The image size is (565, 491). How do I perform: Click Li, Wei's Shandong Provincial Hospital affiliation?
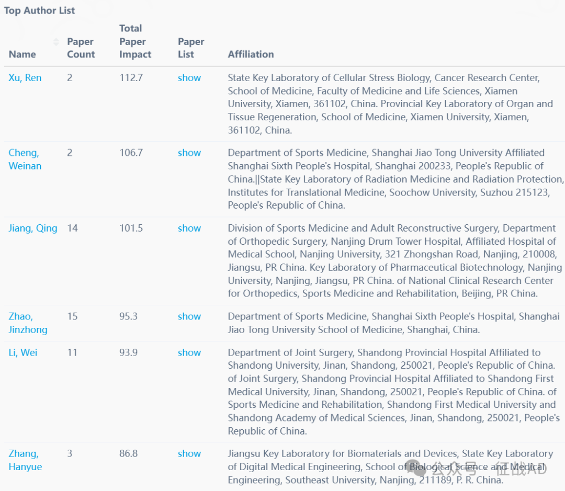pos(393,392)
